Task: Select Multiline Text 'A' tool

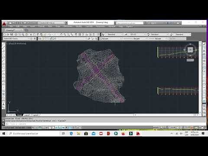Action: (x=3, y=104)
